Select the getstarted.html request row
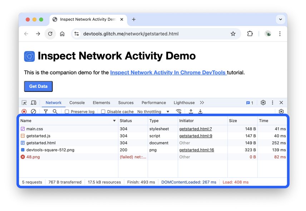 153,143
